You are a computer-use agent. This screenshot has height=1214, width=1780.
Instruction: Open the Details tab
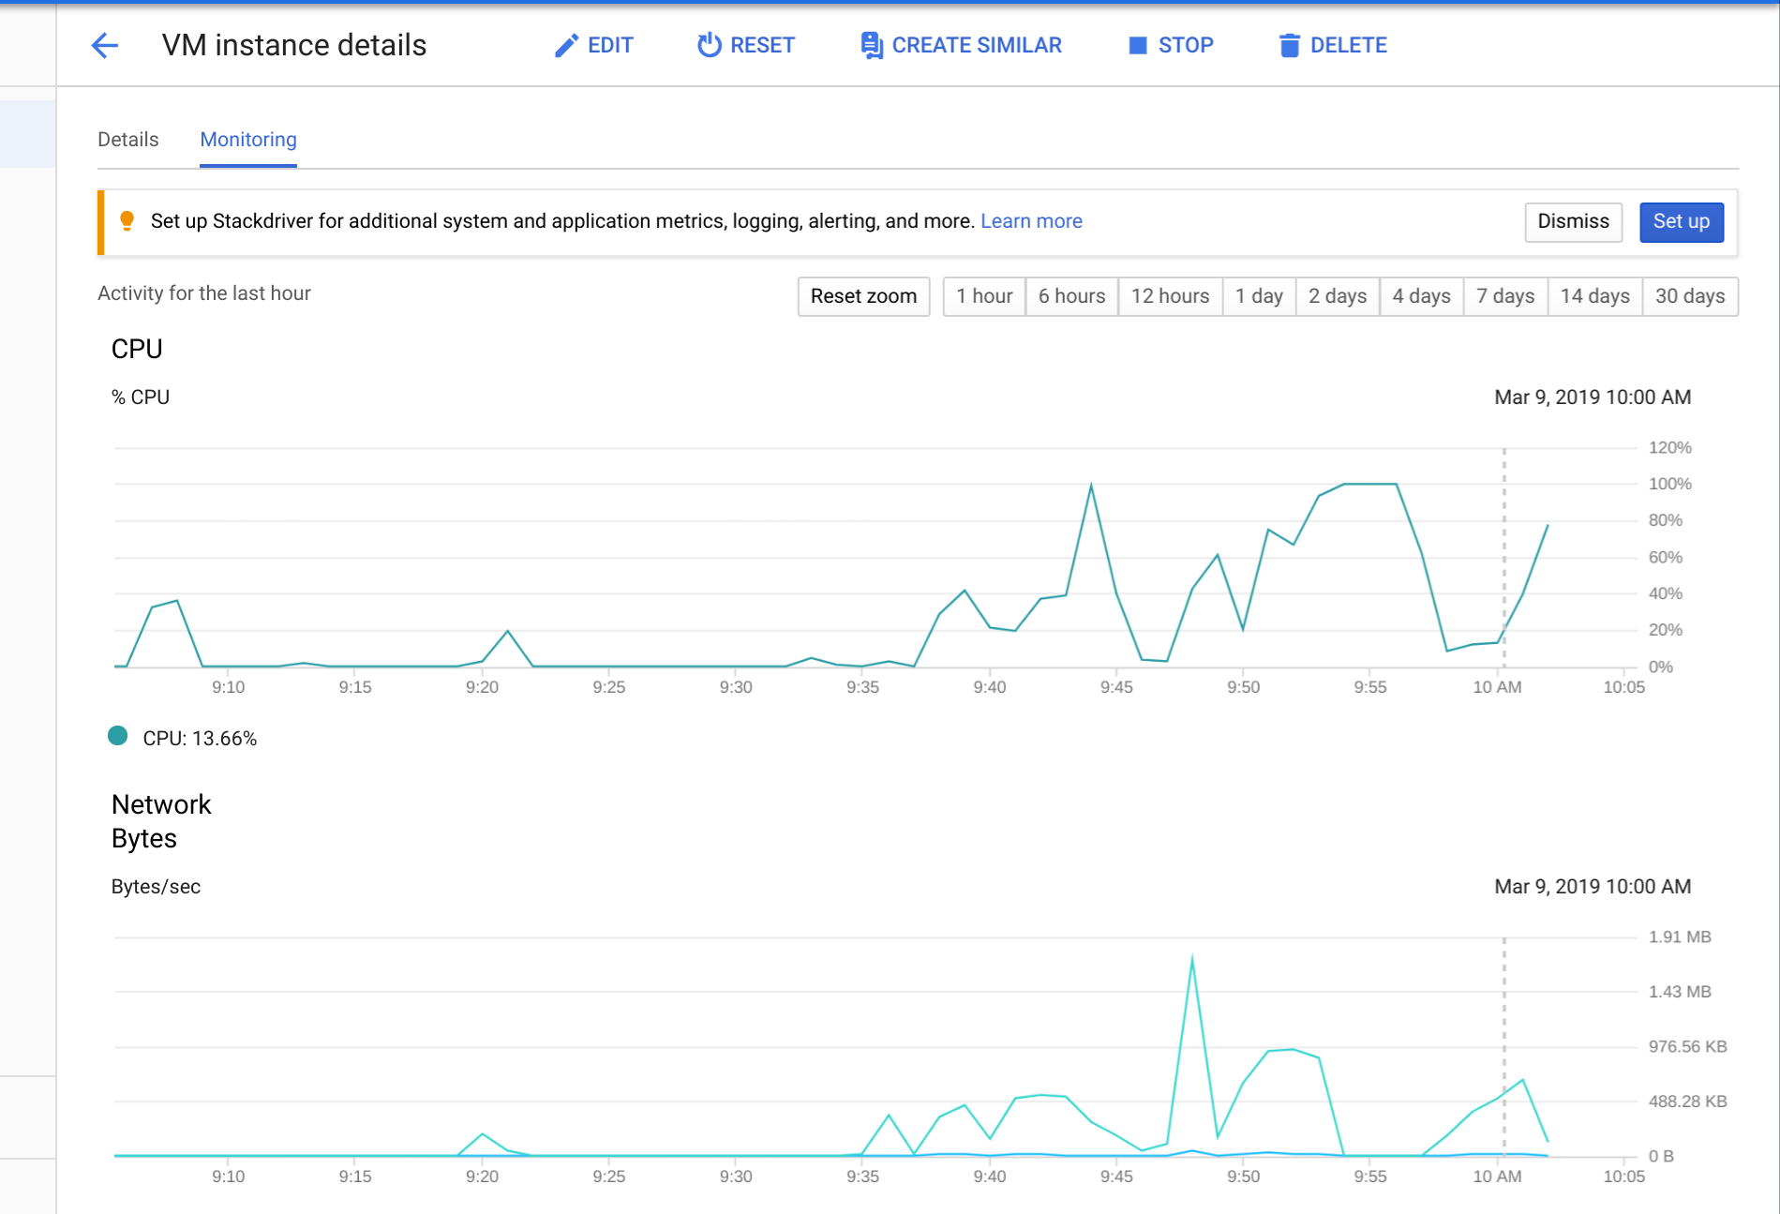tap(128, 140)
